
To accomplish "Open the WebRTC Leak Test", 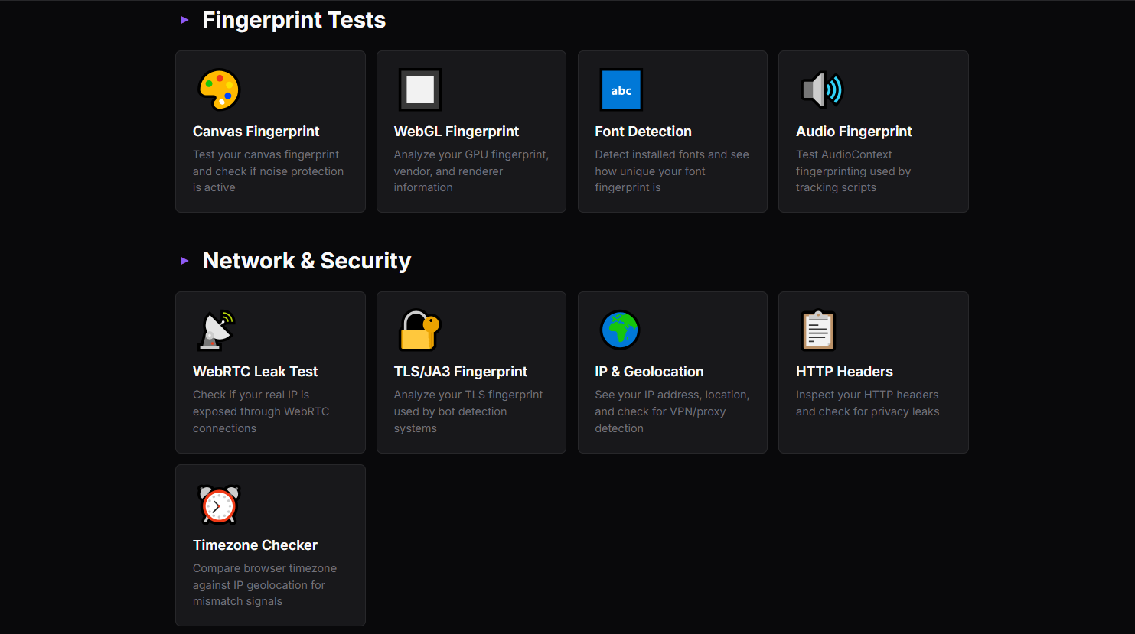I will tap(270, 372).
